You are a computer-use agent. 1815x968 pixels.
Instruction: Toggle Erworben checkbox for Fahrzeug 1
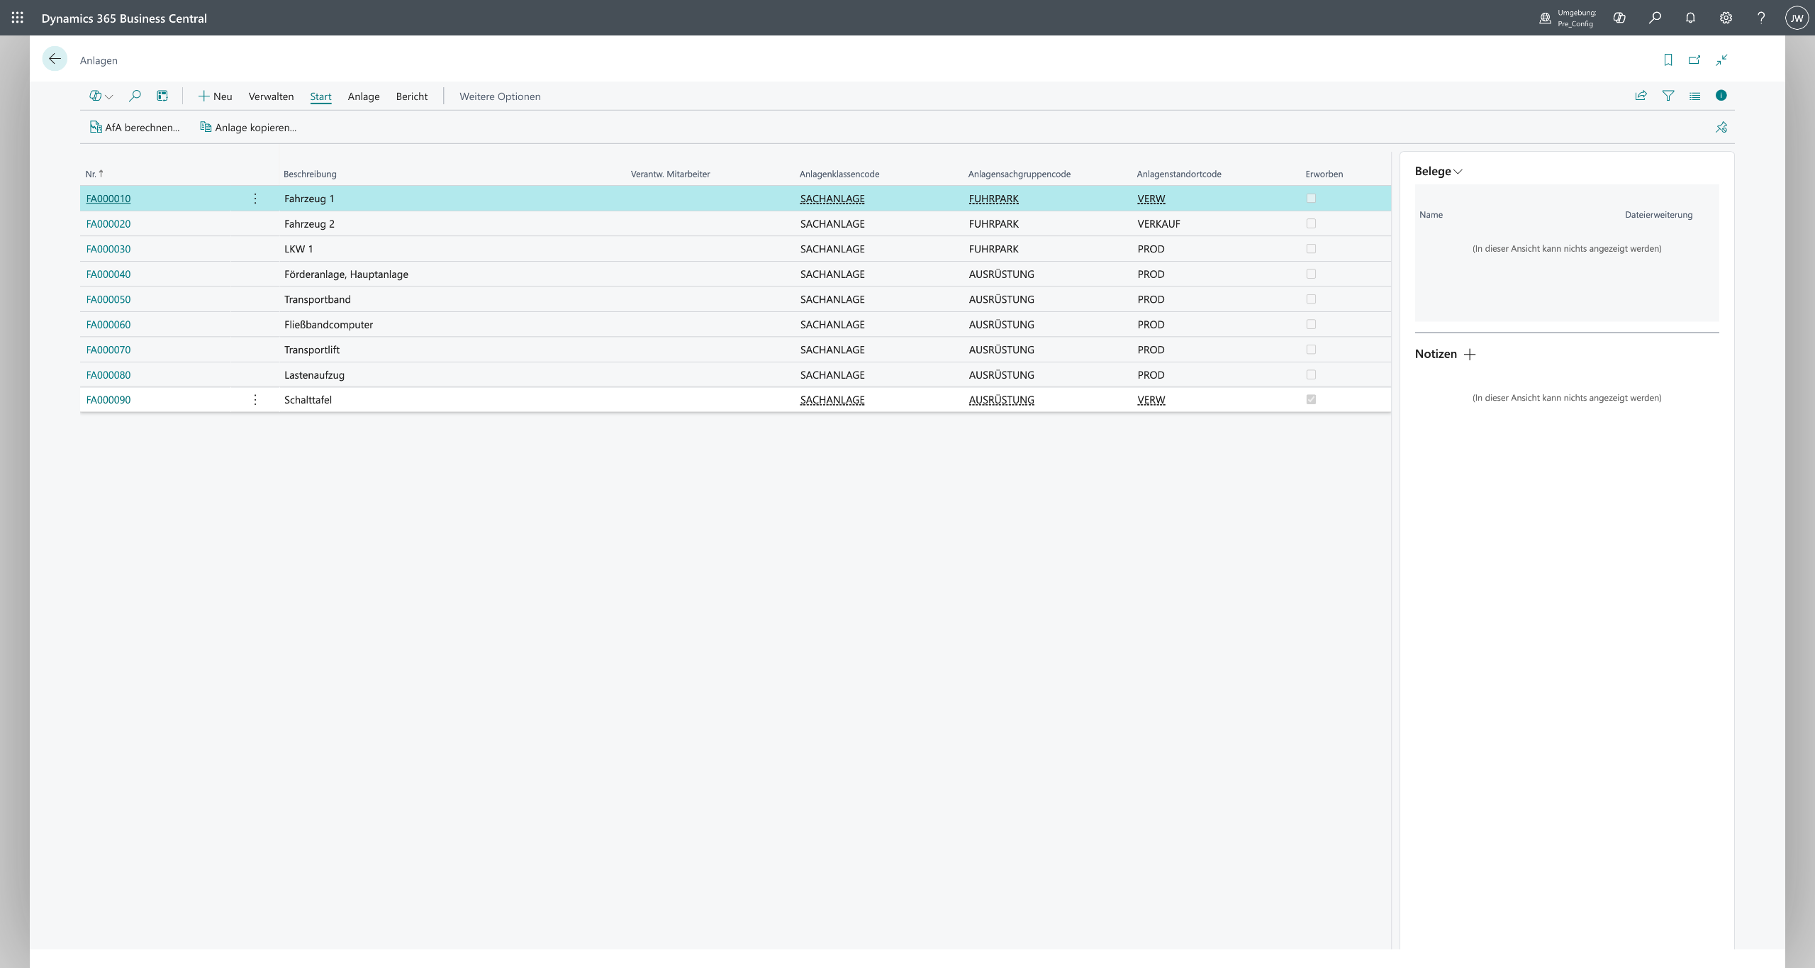pos(1311,199)
